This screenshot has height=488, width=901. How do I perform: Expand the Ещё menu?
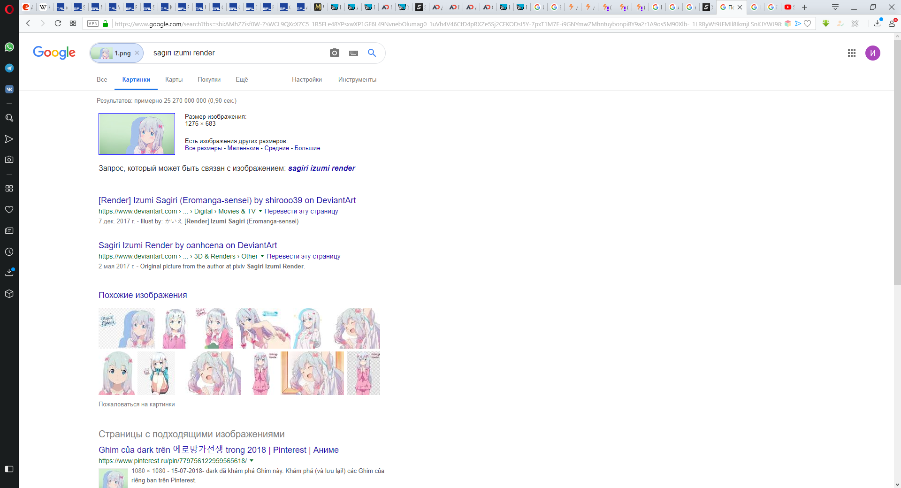[x=242, y=79]
